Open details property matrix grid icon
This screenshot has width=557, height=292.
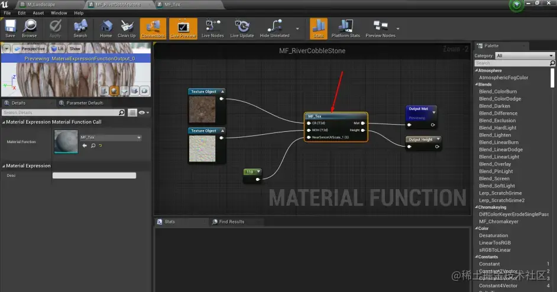tap(132, 113)
